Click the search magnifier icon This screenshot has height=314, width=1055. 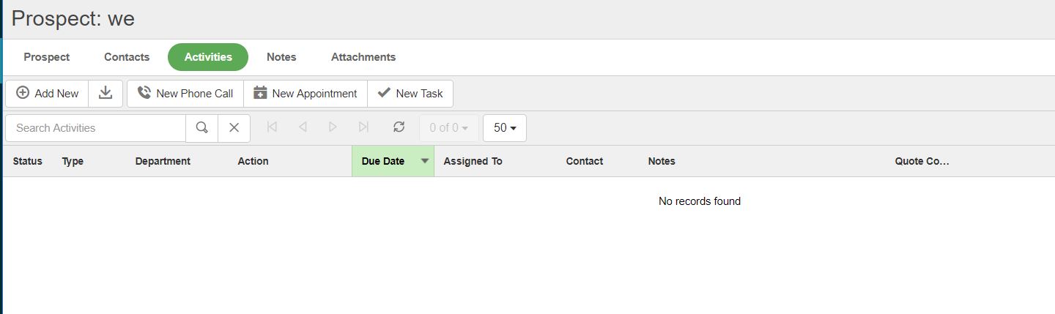tap(202, 127)
